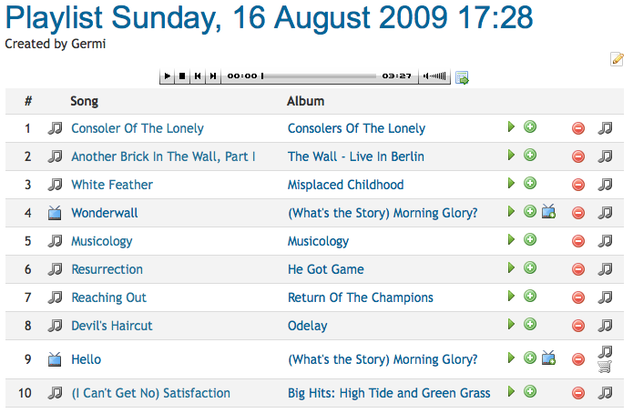This screenshot has width=633, height=413.
Task: Click music note icon at end of Resurrection row
Action: 605,269
